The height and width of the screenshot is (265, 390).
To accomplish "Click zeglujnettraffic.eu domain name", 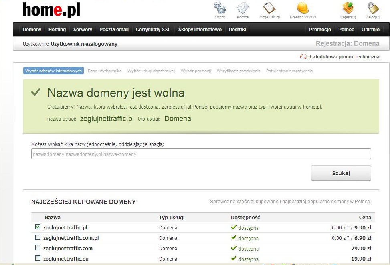I will (x=66, y=259).
